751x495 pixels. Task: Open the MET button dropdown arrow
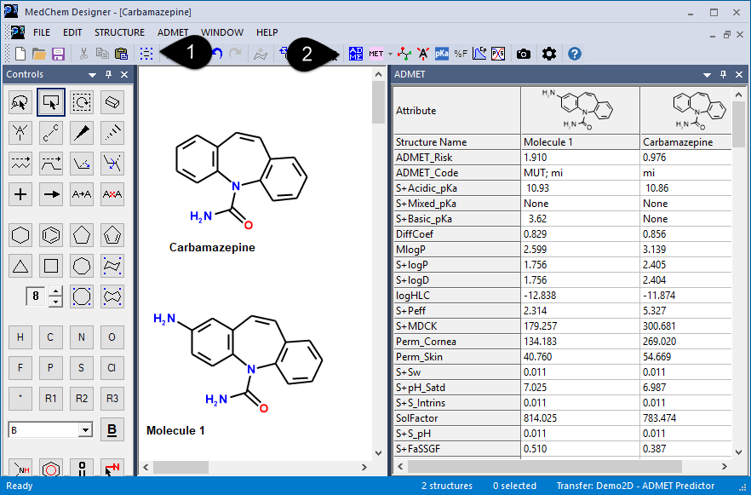(390, 54)
